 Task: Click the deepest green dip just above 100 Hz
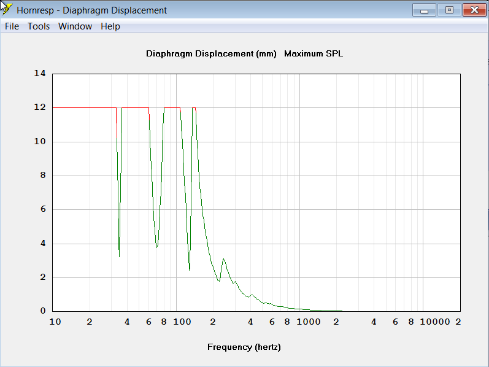coord(190,269)
